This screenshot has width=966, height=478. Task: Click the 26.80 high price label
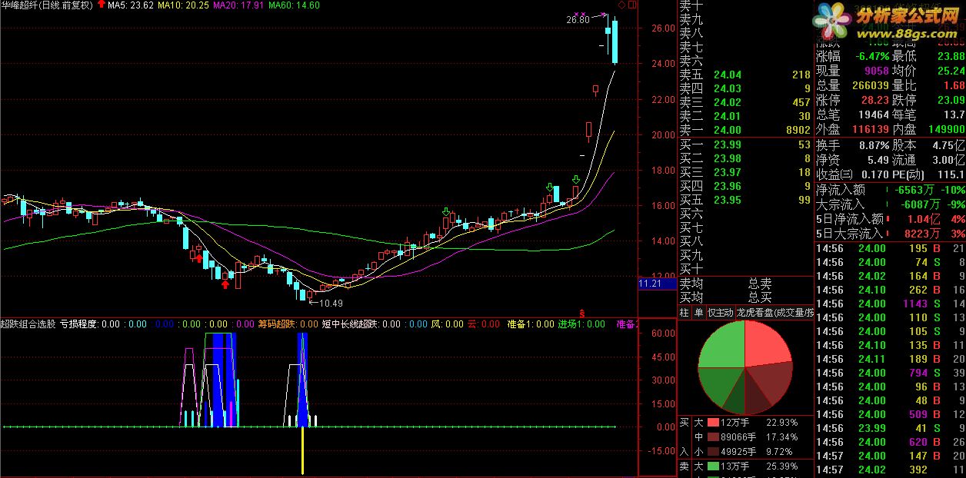(578, 20)
